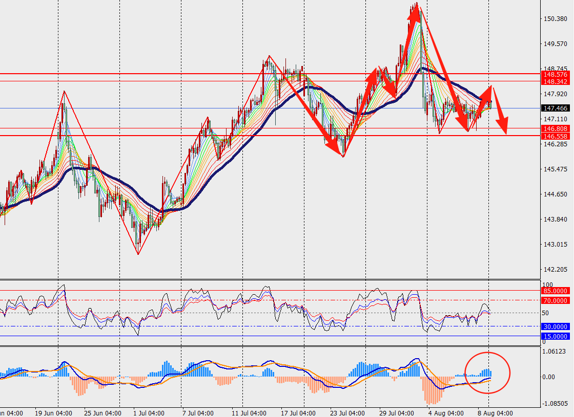The height and width of the screenshot is (417, 574).
Task: Select the blue 15.0000 oscillator level tag
Action: coord(556,337)
